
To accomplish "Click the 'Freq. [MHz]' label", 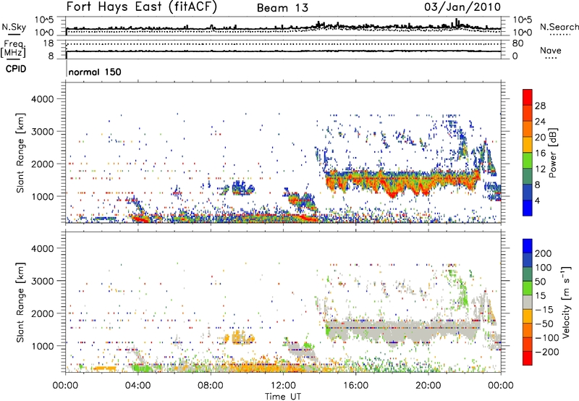I will 13,49.
